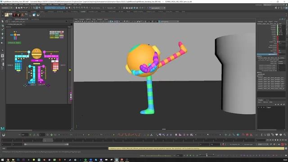The height and width of the screenshot is (162, 288).
Task: Open the viewport Renderer menu
Action: (x=100, y=19)
